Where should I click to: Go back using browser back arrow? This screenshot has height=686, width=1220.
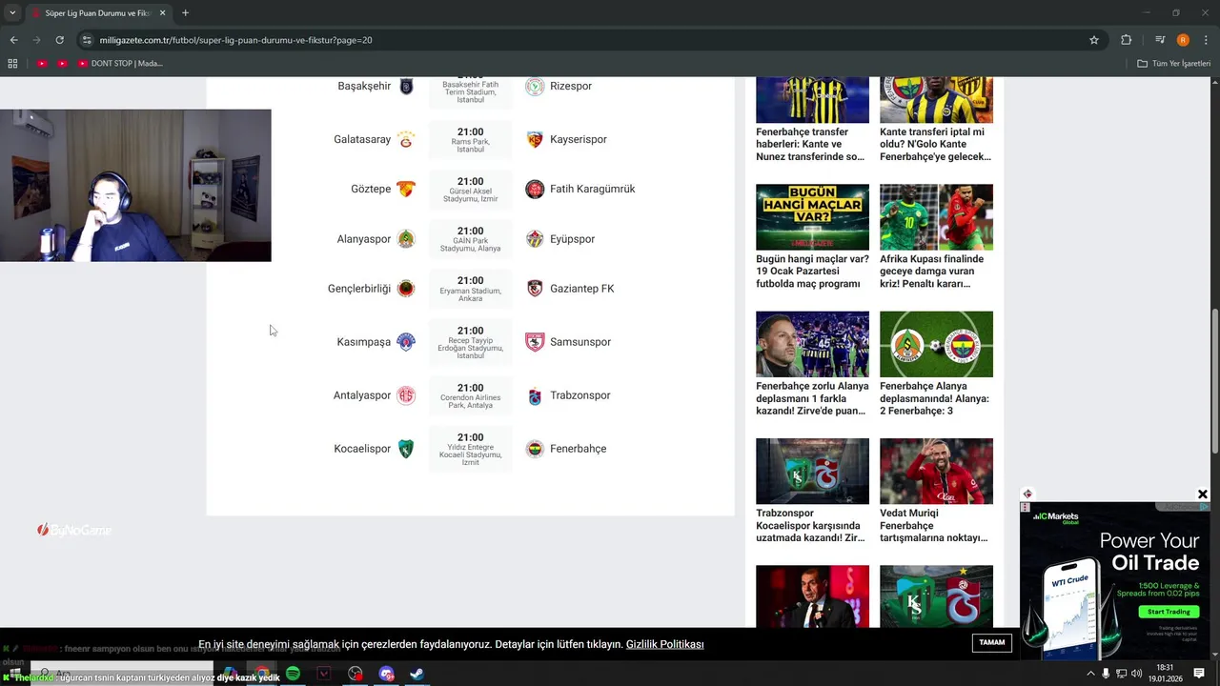coord(13,40)
